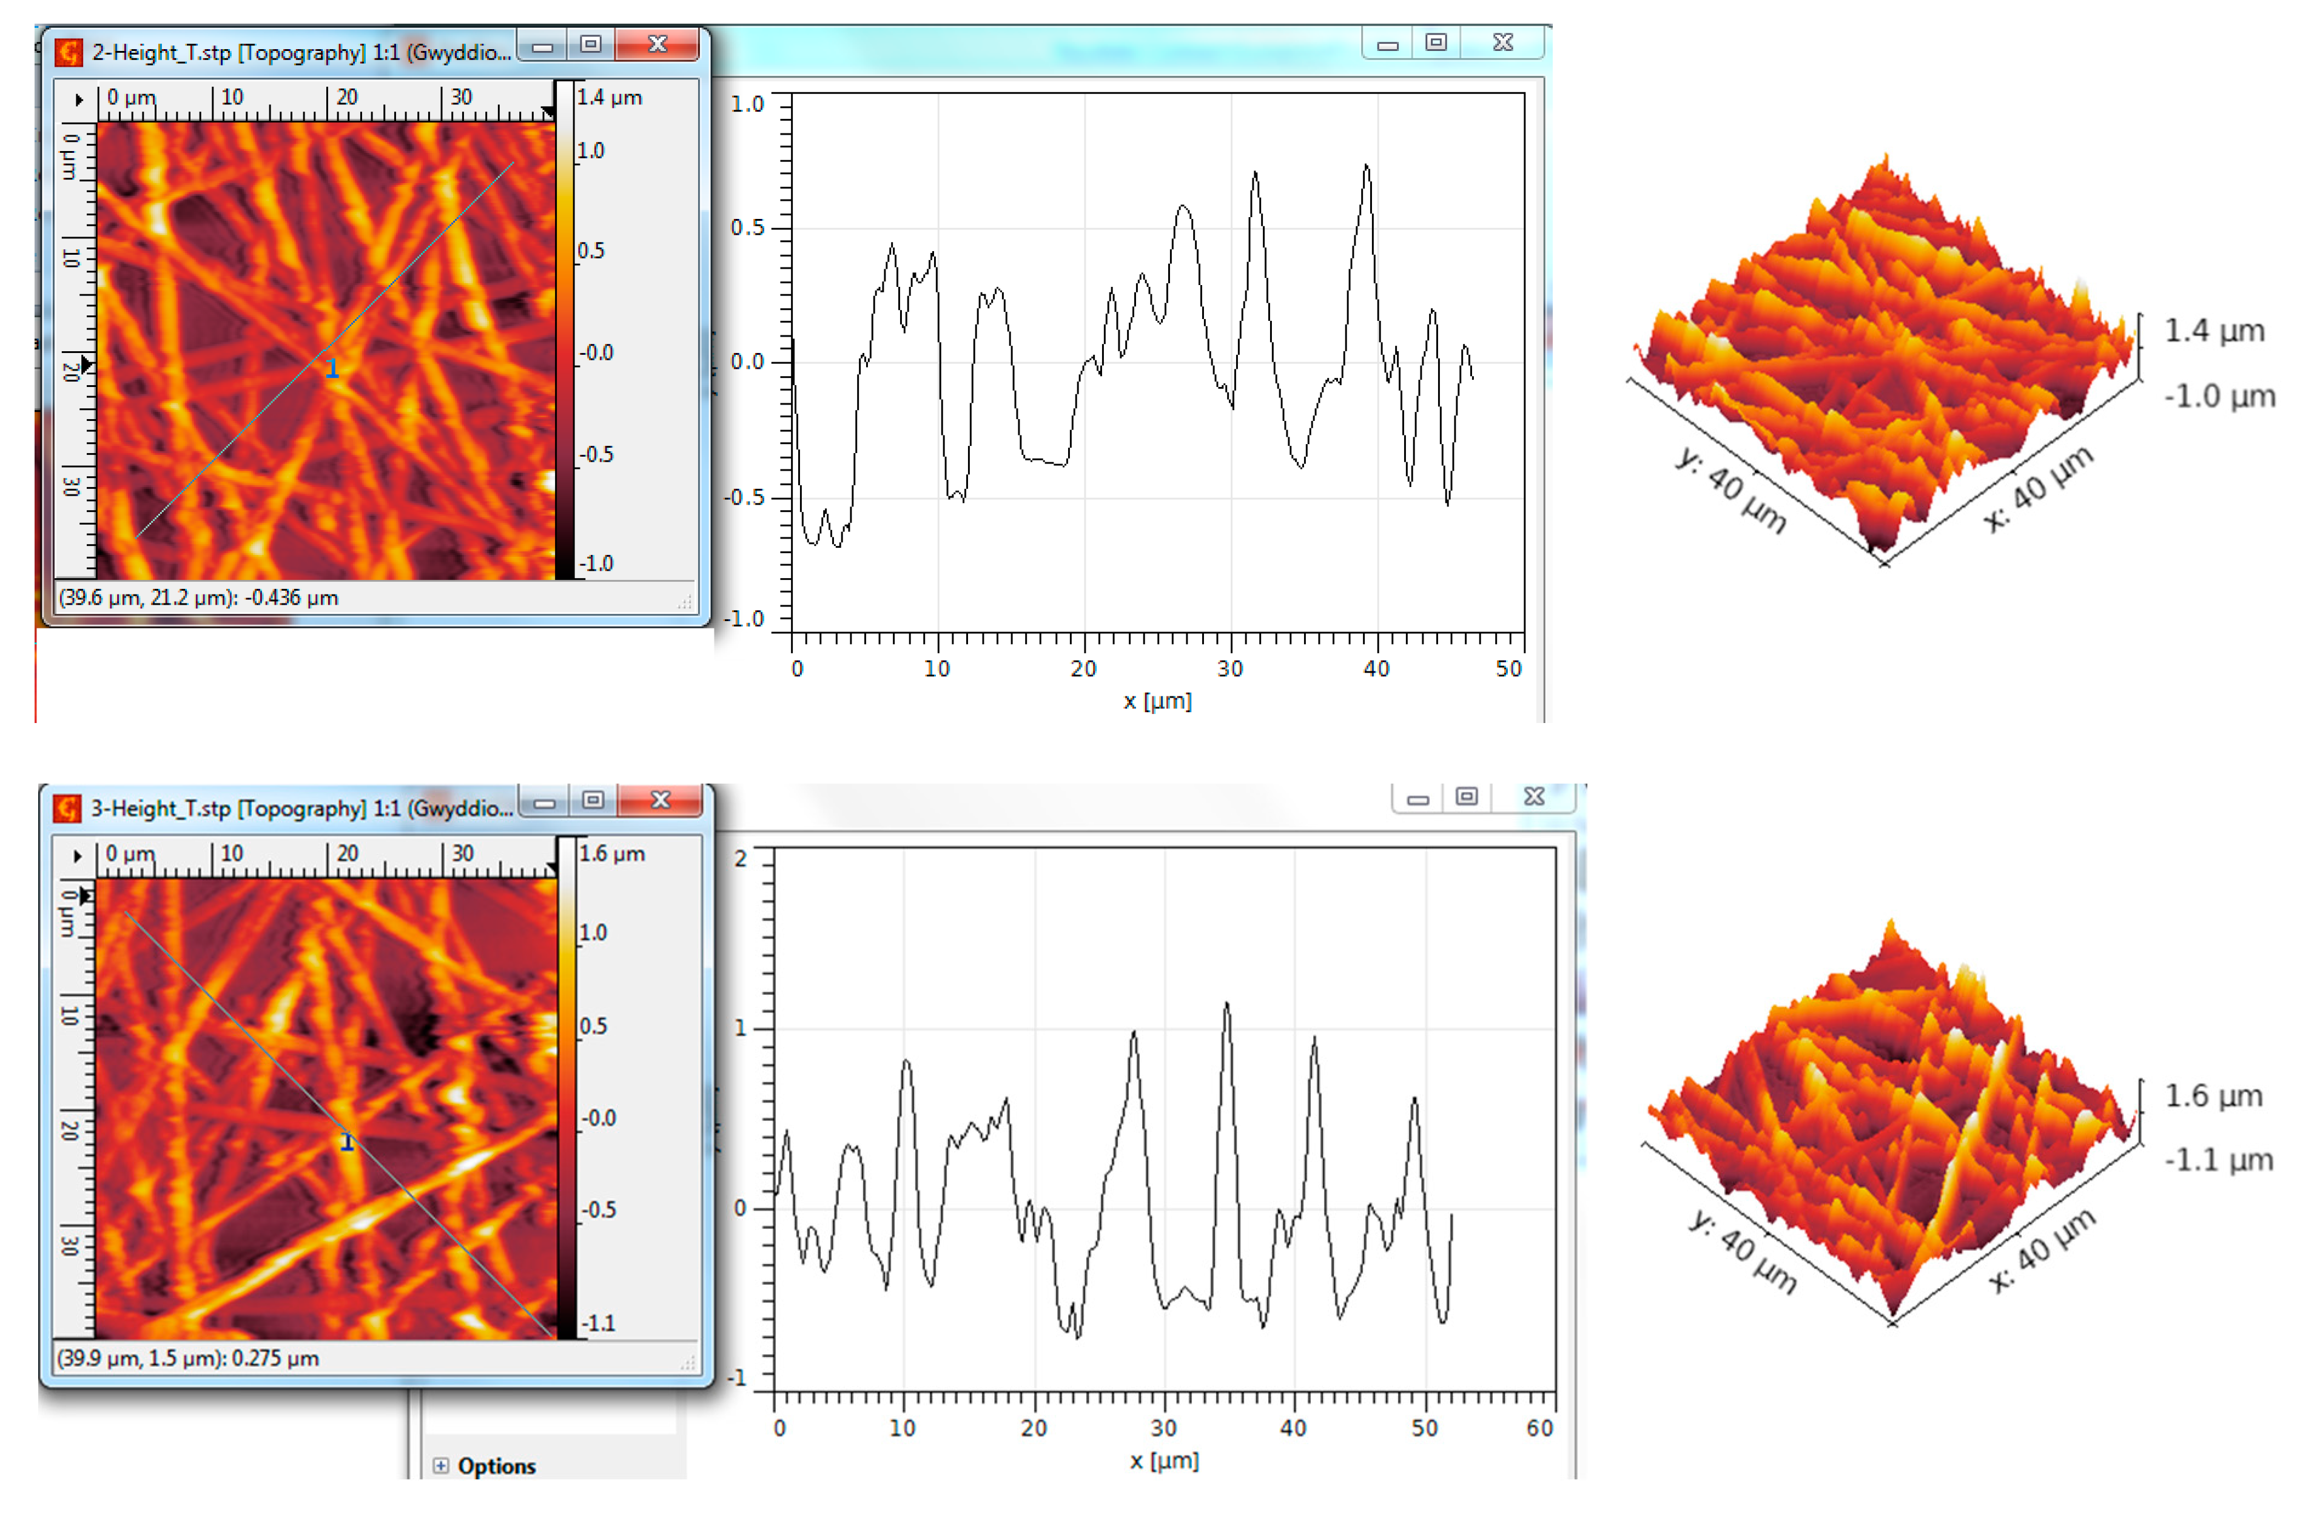Close the upper profile graph window
This screenshot has height=1514, width=2300.
[1503, 42]
